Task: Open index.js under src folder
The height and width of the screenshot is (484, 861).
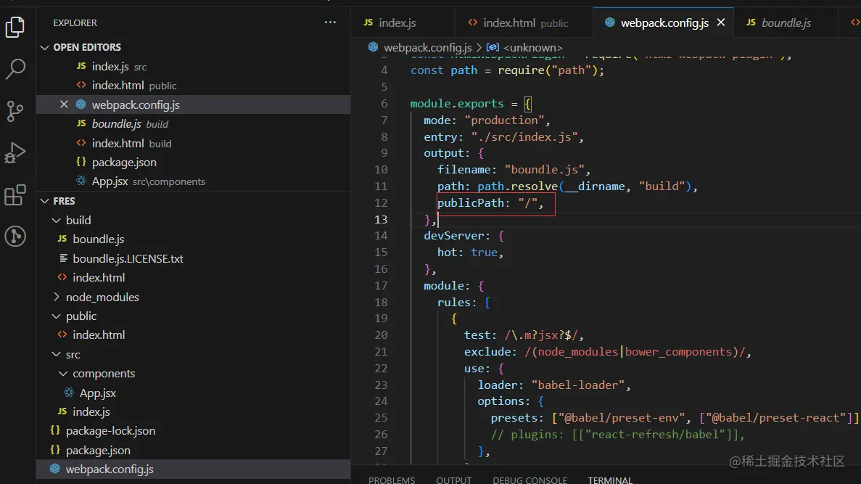Action: pos(193,412)
